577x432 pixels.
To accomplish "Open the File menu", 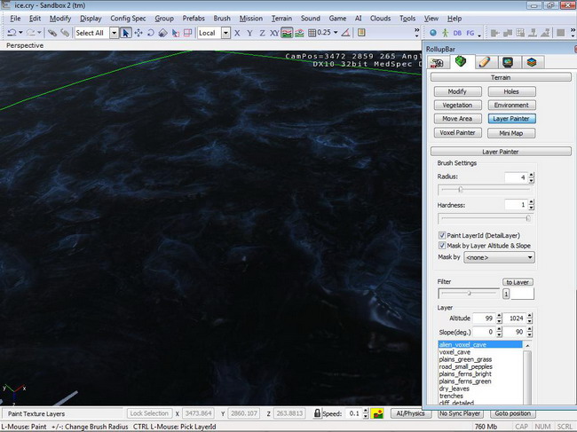I will 15,19.
